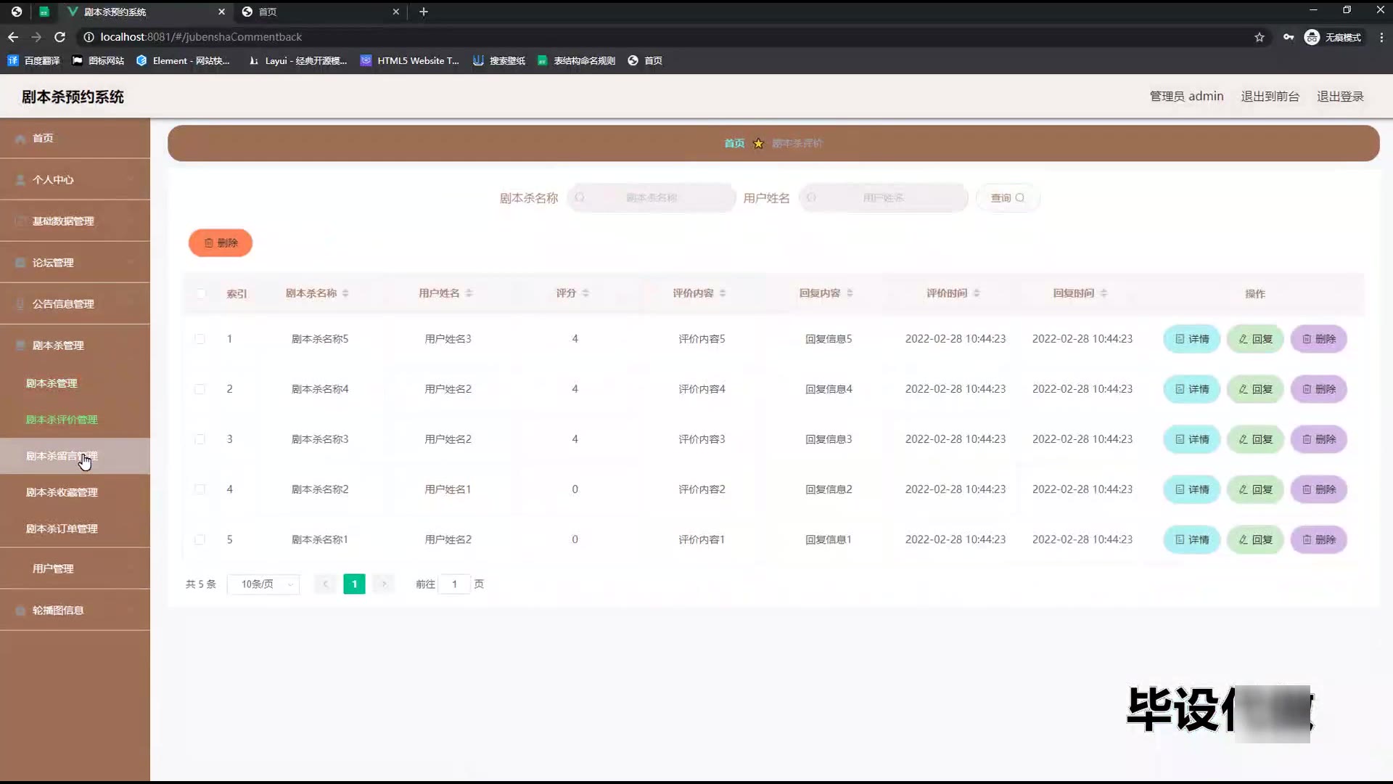This screenshot has height=784, width=1393.
Task: Click 退出登录 in top header
Action: click(x=1340, y=97)
